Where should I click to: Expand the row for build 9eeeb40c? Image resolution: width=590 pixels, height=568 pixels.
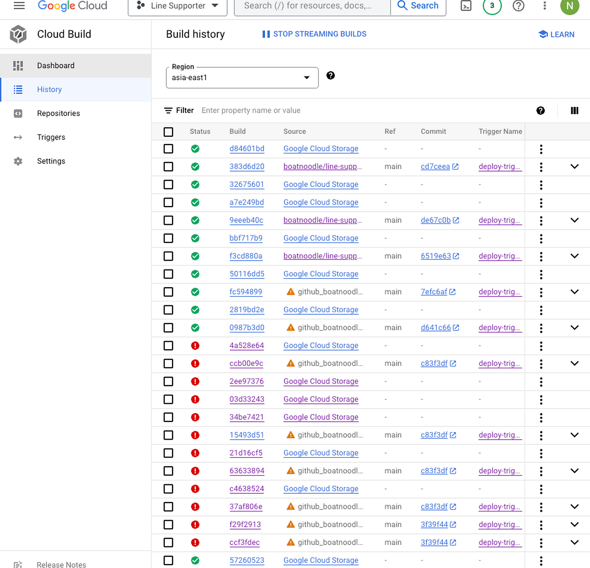[574, 220]
